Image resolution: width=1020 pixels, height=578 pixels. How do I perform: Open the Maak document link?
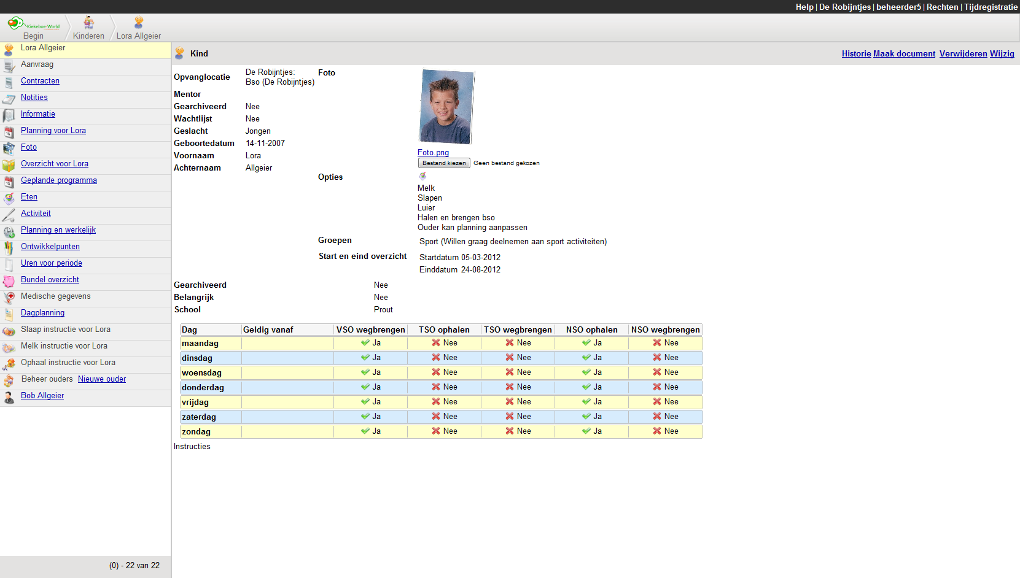coord(904,54)
